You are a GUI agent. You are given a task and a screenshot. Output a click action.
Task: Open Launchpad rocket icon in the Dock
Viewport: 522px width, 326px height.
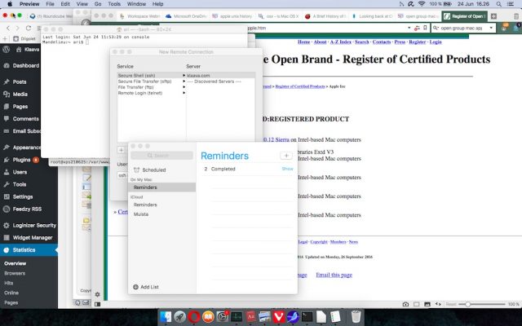[x=179, y=317]
